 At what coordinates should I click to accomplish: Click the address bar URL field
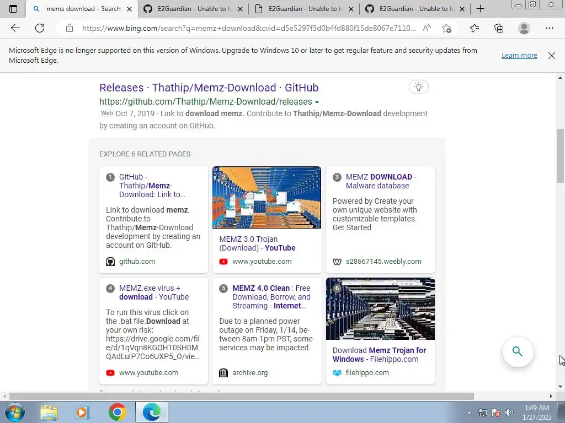point(249,28)
